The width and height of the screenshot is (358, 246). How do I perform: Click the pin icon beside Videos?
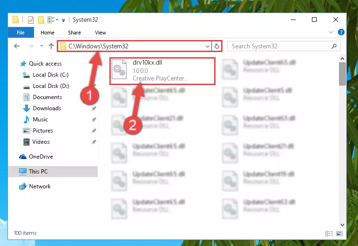[x=94, y=142]
